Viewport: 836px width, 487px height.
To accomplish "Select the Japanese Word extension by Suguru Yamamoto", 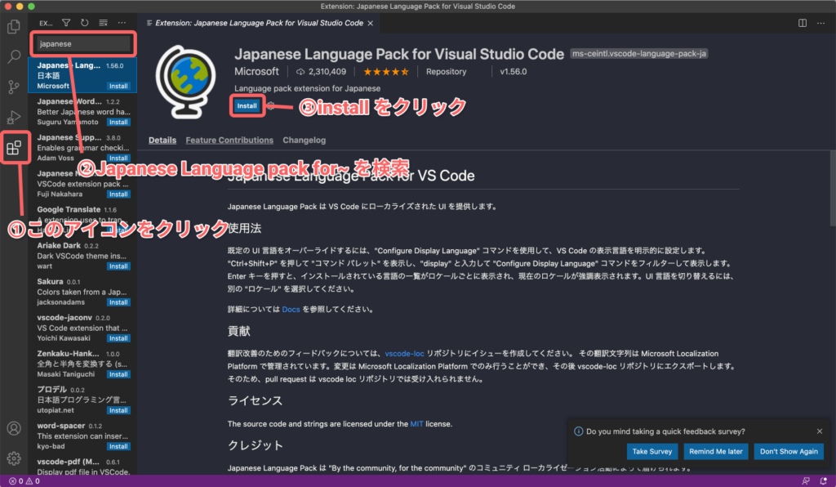I will click(82, 111).
